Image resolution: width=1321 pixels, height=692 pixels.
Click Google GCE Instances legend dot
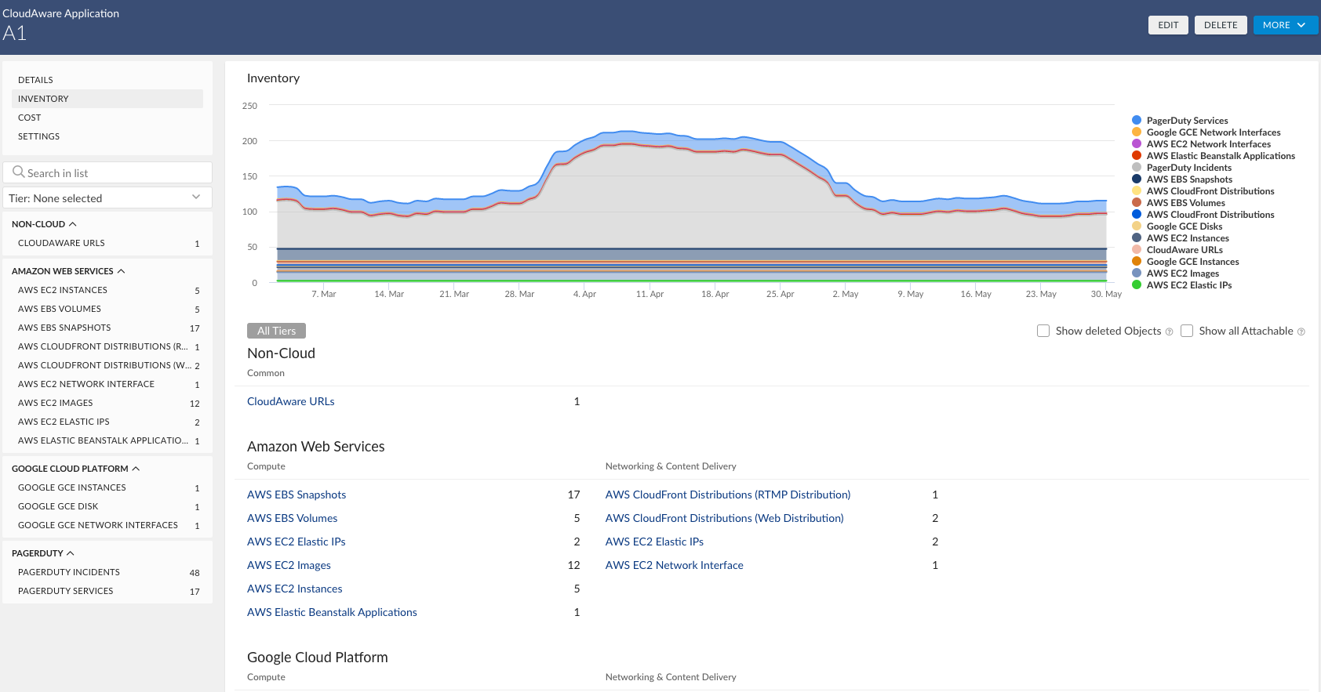[1137, 262]
